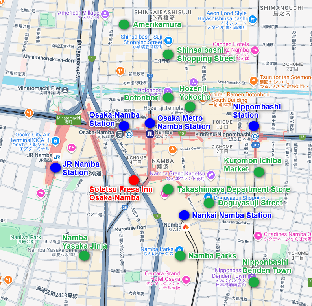Click the blue JR Namba Station marker dot
This screenshot has height=306, width=312.
(x=55, y=168)
